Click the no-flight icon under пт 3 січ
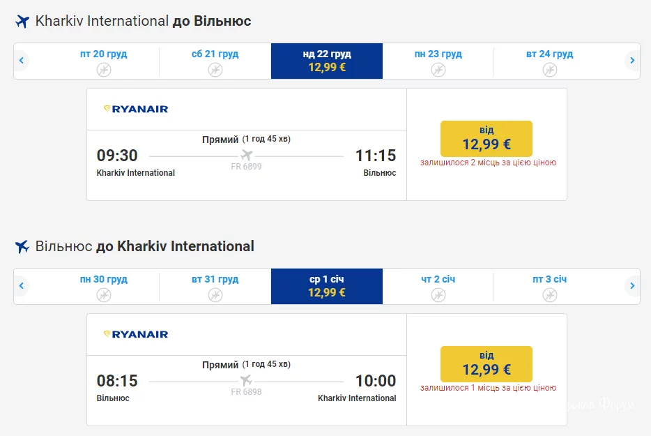Screen dimensions: 651x436 coord(550,294)
